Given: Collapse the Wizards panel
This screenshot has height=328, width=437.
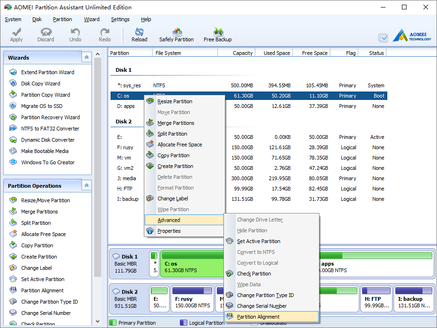Looking at the screenshot, I should (x=87, y=57).
